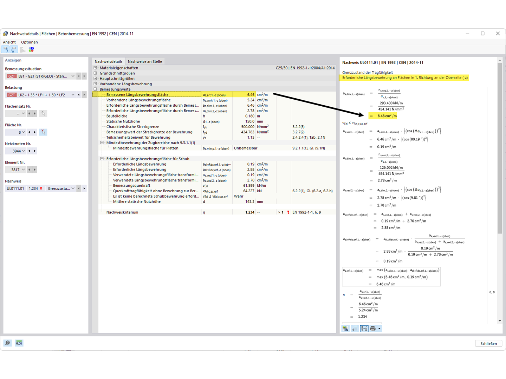The image size is (506, 379).
Task: Click the numbered list display icon in formula panel
Action: pos(355,328)
